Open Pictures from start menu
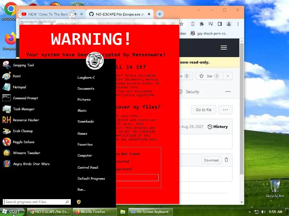Screen dimensions: 289x216 pos(84,100)
